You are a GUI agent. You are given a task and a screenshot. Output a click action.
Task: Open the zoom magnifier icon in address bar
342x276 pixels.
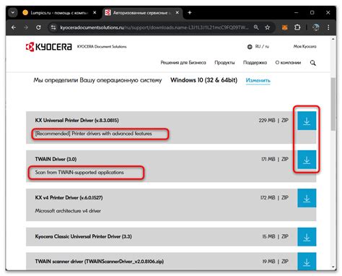(256, 27)
